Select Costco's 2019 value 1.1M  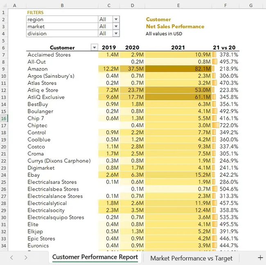click(109, 147)
